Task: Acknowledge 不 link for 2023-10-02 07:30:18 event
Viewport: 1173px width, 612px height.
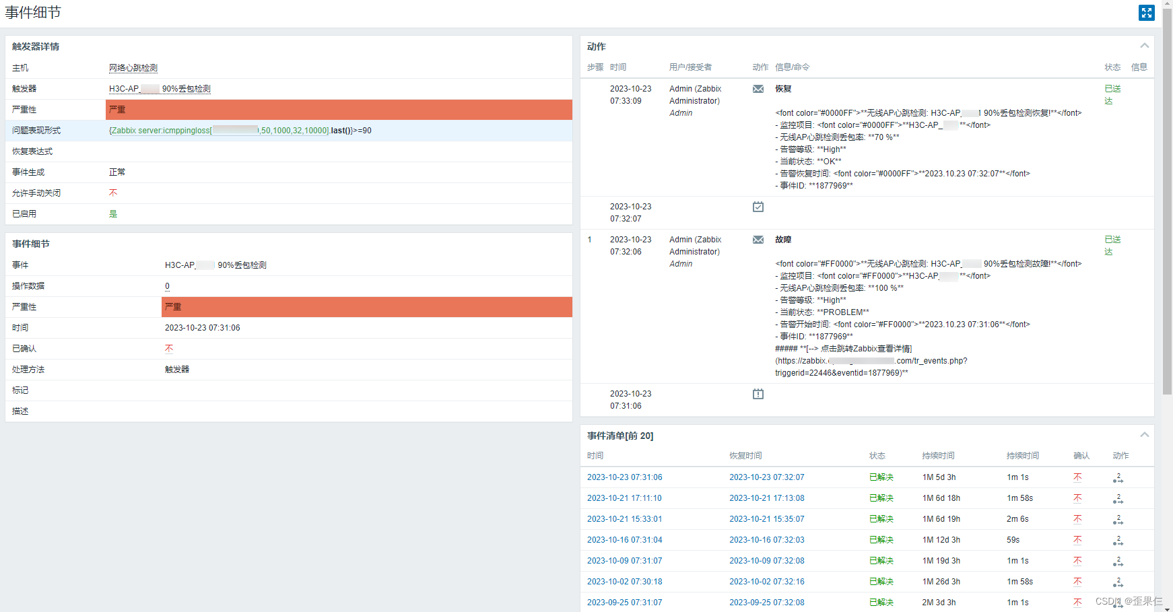Action: [1077, 582]
